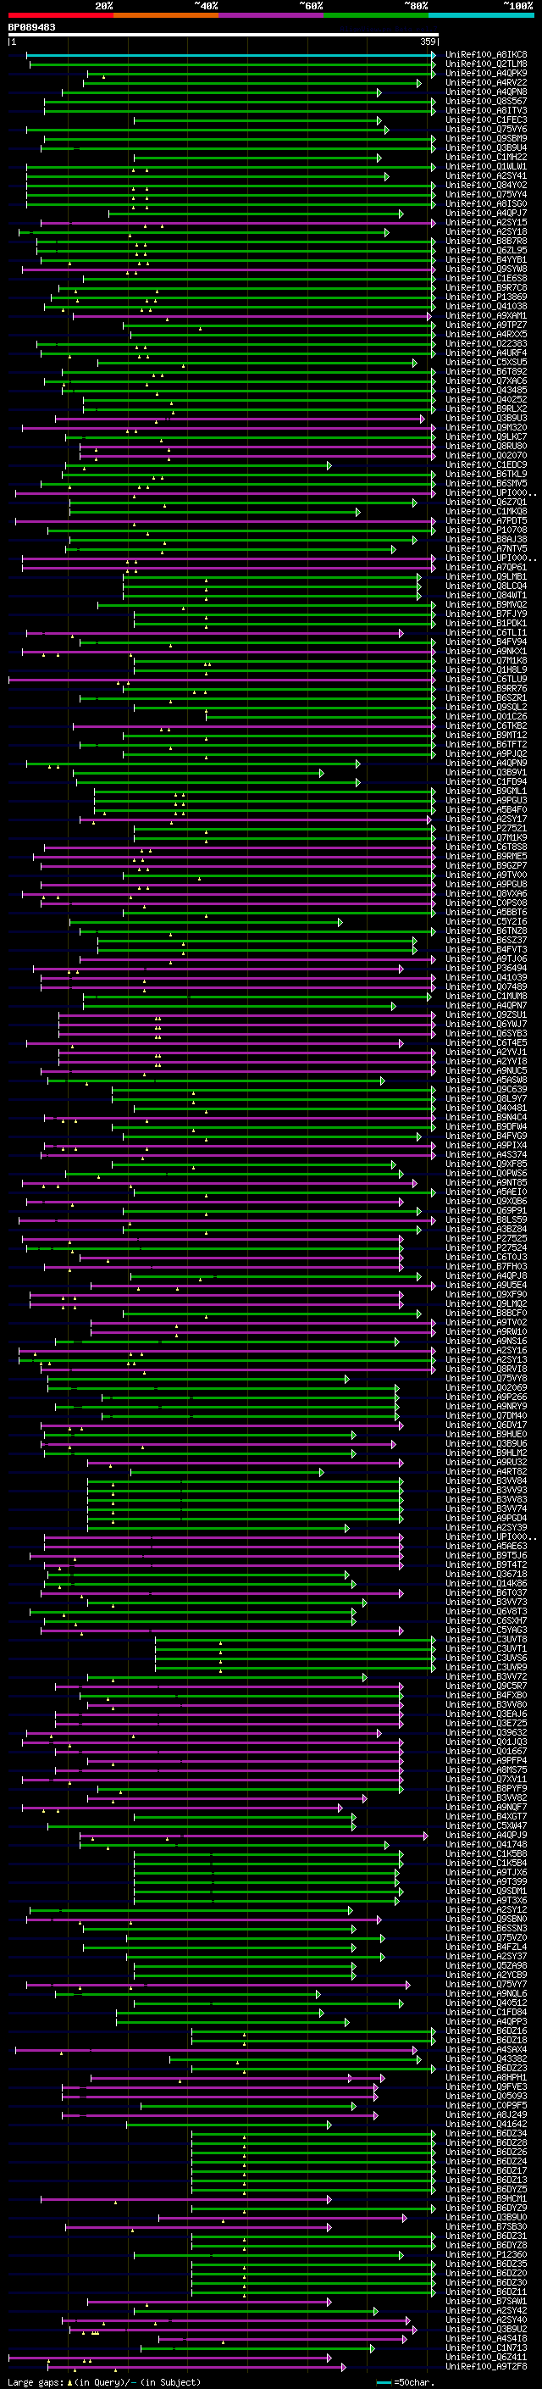Select UniRef100_A9XAM1 label
Image resolution: width=542 pixels, height=2389 pixels.
486,316
